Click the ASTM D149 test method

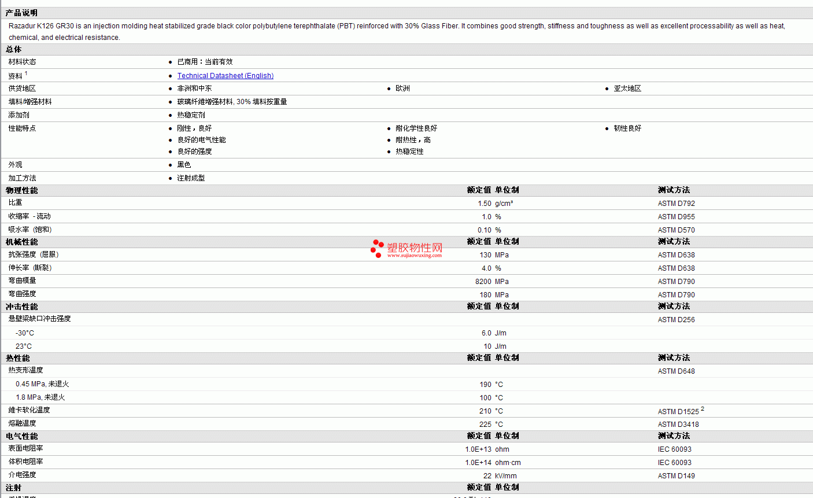click(677, 476)
